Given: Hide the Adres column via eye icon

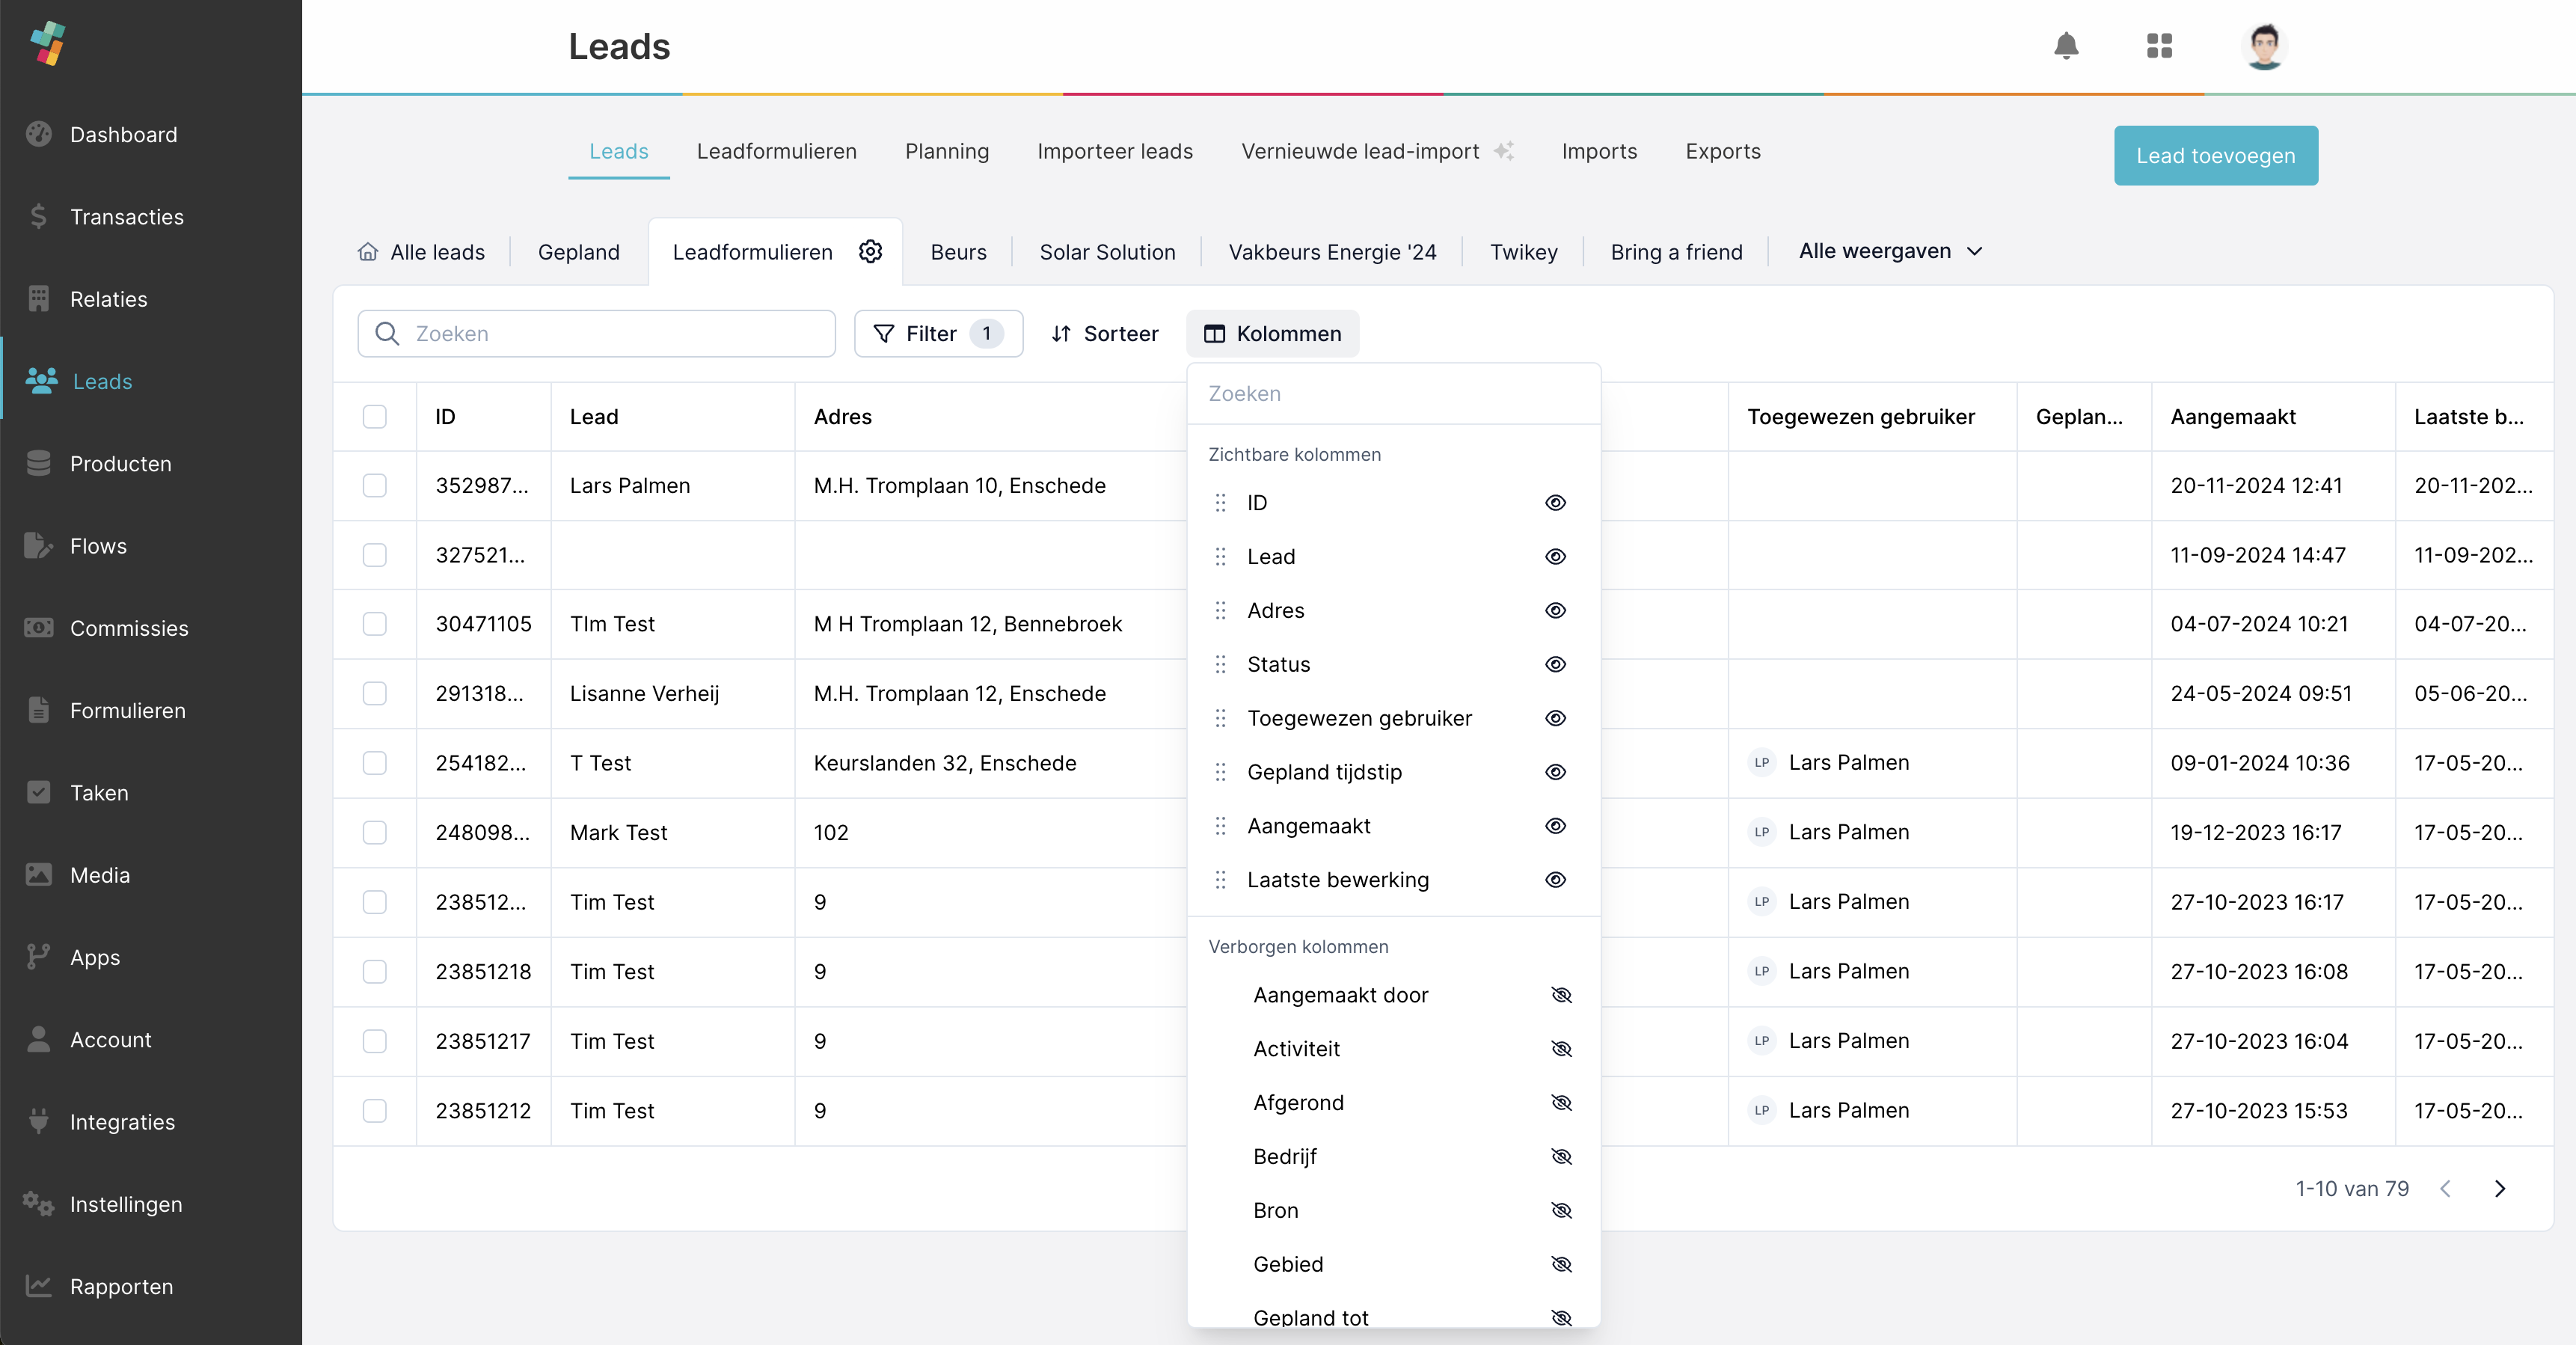Looking at the screenshot, I should tap(1555, 610).
